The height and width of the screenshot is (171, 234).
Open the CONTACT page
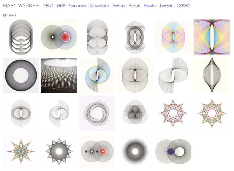tap(183, 6)
